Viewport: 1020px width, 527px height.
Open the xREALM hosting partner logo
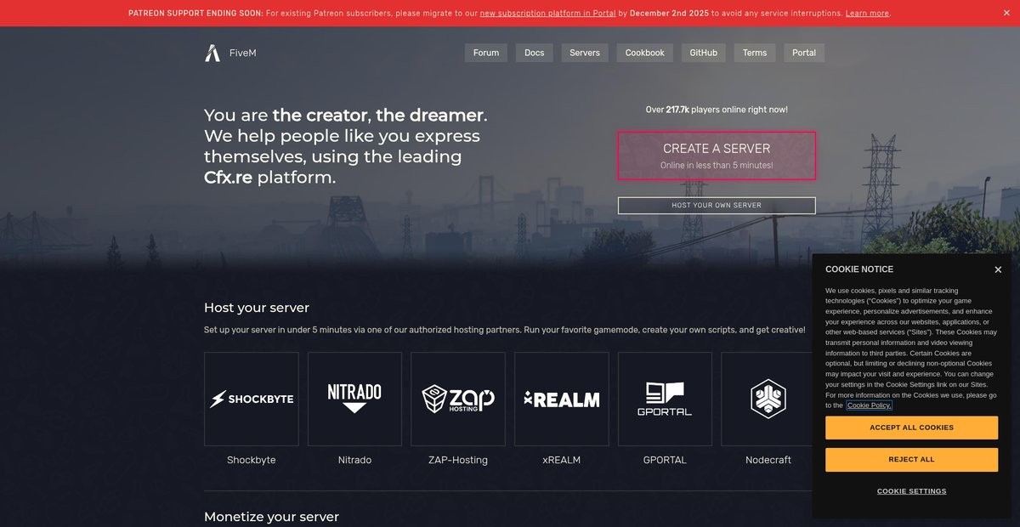pyautogui.click(x=562, y=399)
